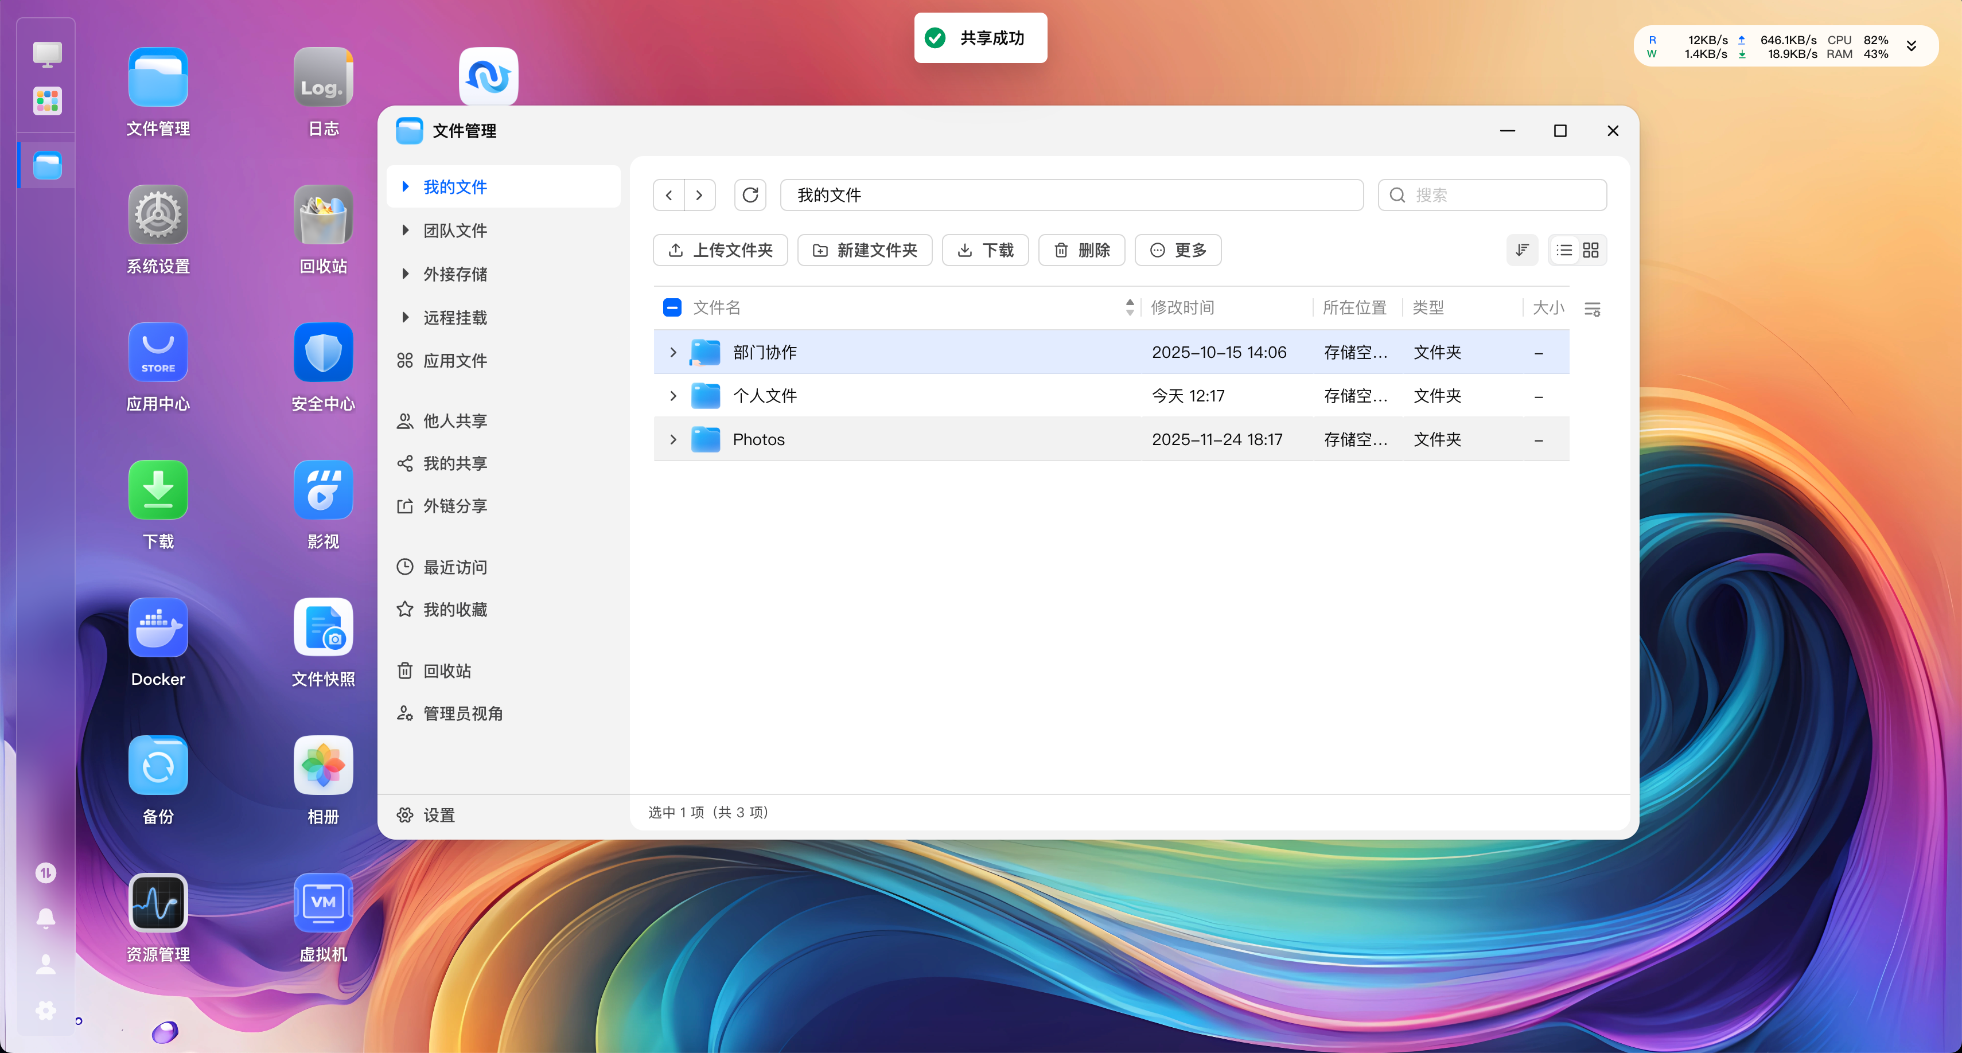The image size is (1962, 1053).
Task: Open the dock user account icon
Action: [46, 965]
